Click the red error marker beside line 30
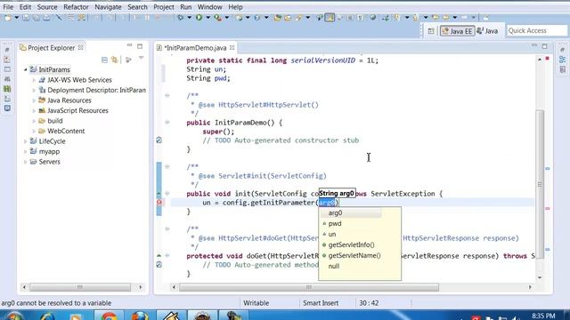570x320 pixels. [159, 202]
